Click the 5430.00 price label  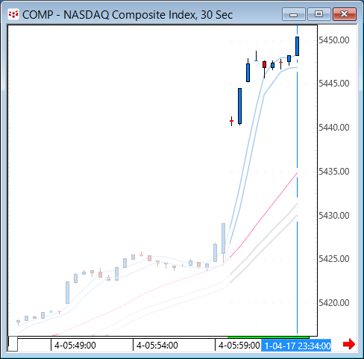tap(334, 215)
